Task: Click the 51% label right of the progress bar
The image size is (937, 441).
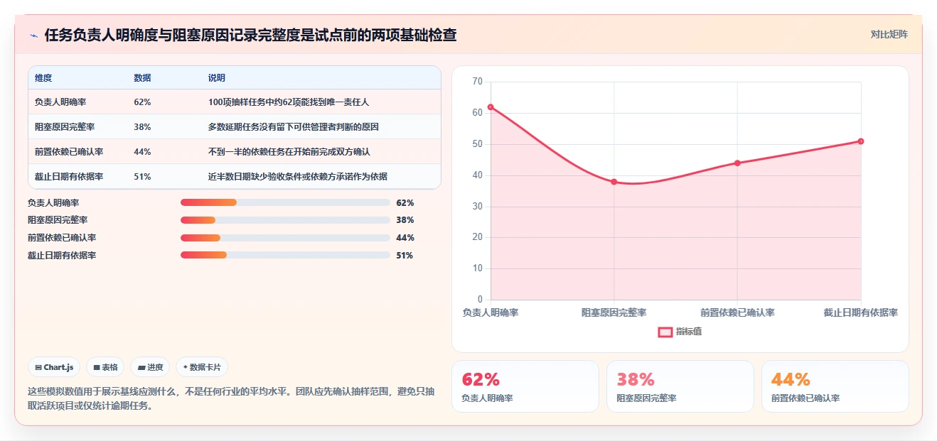Action: coord(405,256)
